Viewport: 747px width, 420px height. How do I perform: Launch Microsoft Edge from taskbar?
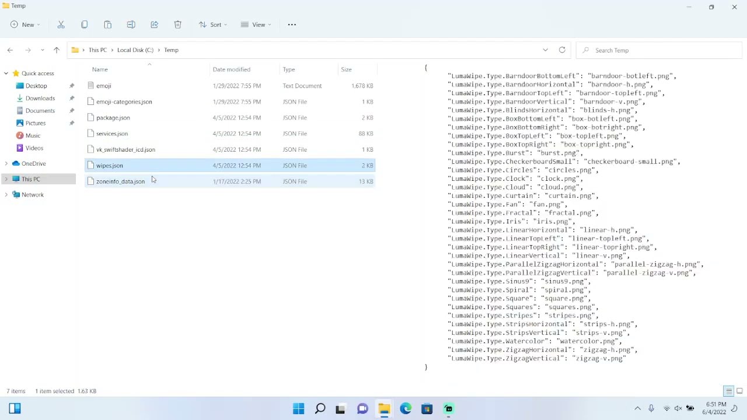coord(406,409)
